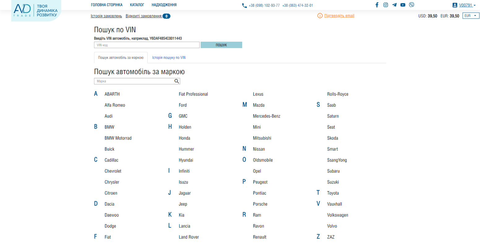The height and width of the screenshot is (247, 480).
Task: Choose the Dacia brand
Action: click(109, 204)
